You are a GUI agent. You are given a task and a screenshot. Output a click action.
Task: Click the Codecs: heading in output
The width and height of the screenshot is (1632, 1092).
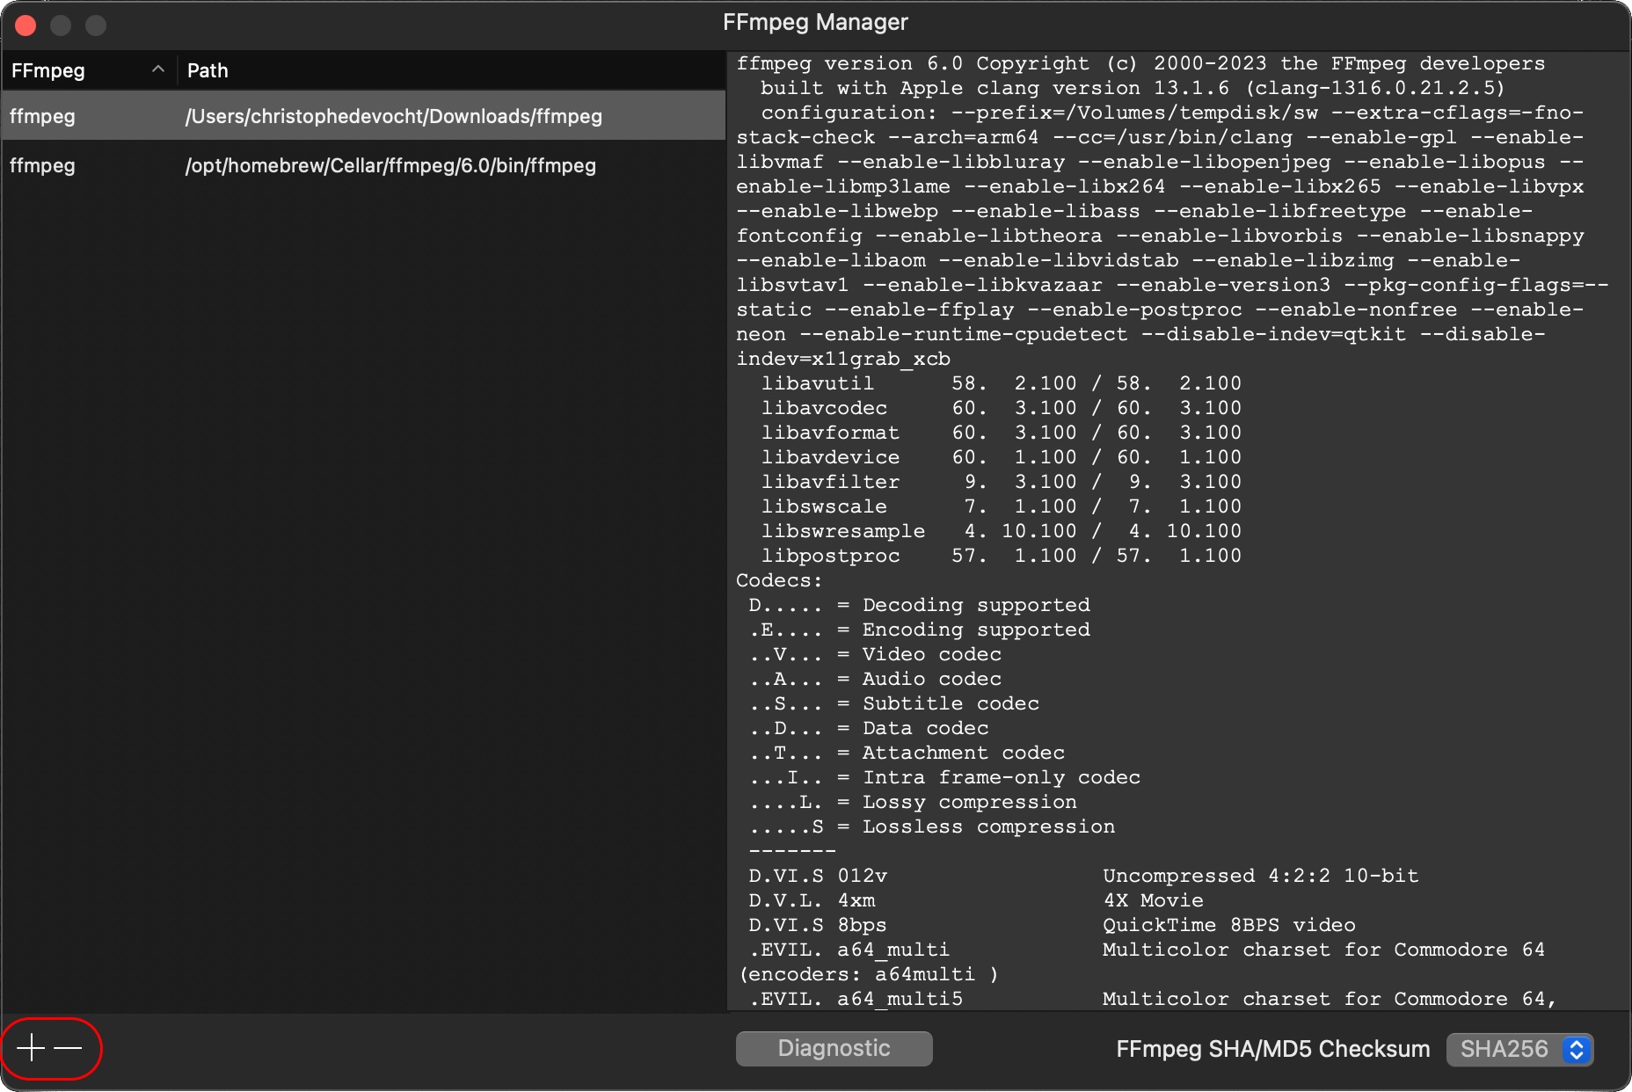point(779,580)
